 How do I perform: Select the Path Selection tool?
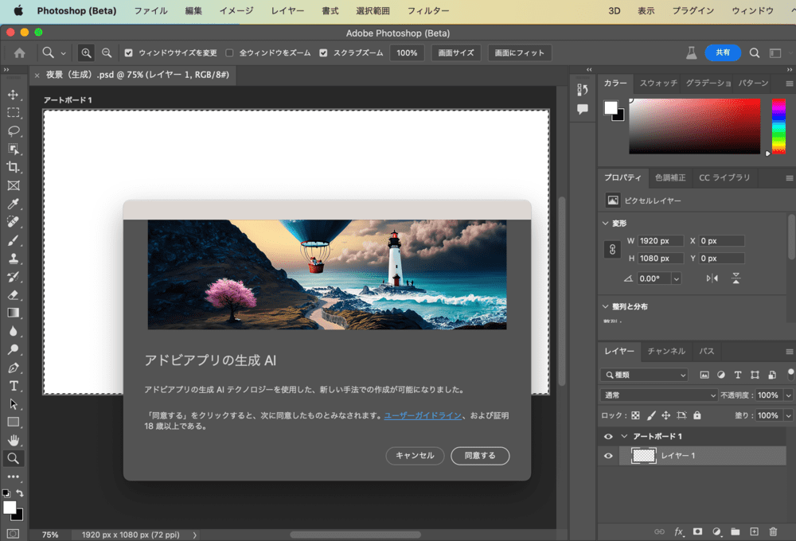click(x=14, y=404)
